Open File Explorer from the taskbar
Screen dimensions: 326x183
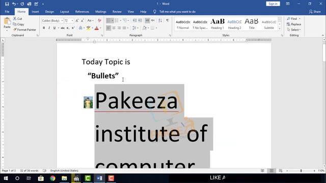tap(64, 178)
